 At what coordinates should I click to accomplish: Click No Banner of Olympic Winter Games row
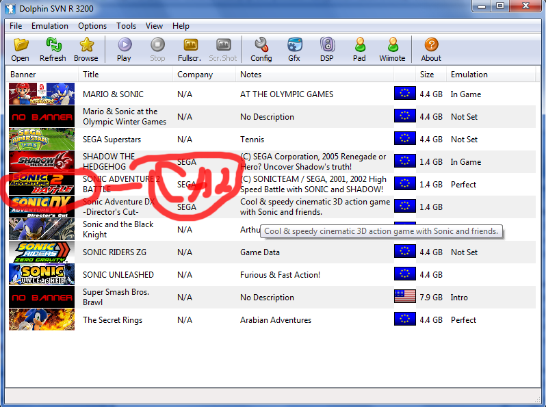42,117
